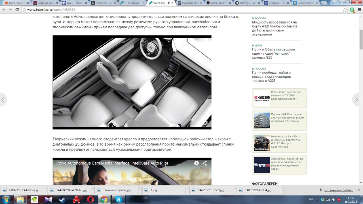Open the Windows Start menu
Viewport: 363px width, 204px height.
click(x=6, y=199)
